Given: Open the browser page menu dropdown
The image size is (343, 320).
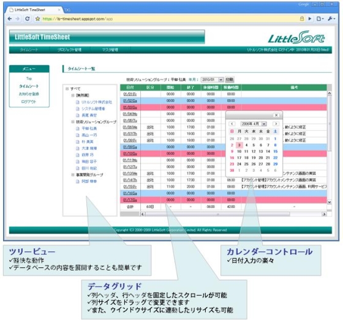Looking at the screenshot, I should point(320,19).
